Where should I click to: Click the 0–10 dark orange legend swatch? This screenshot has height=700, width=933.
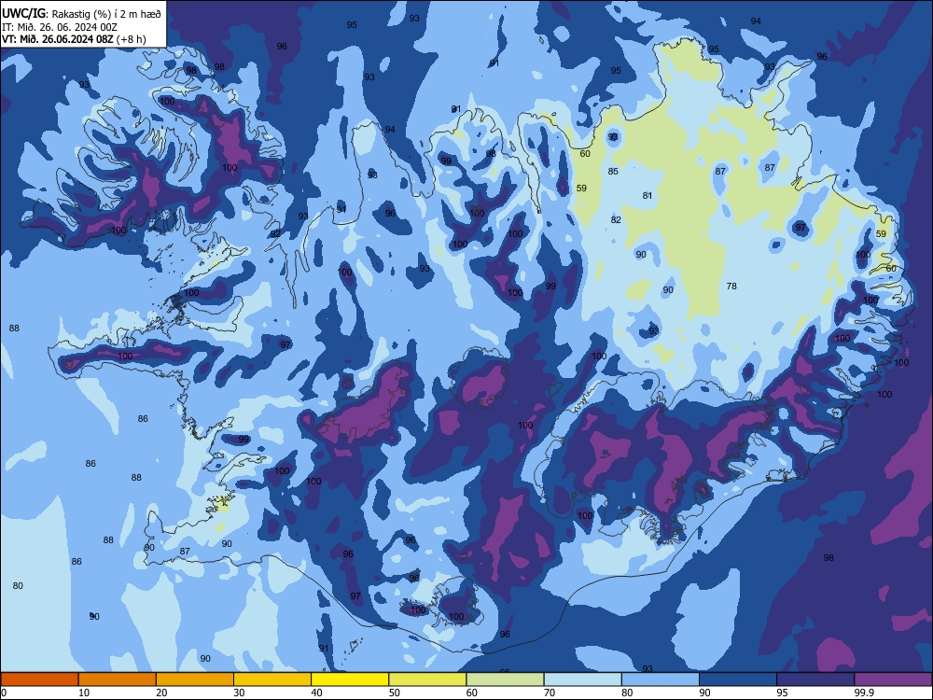pyautogui.click(x=39, y=679)
